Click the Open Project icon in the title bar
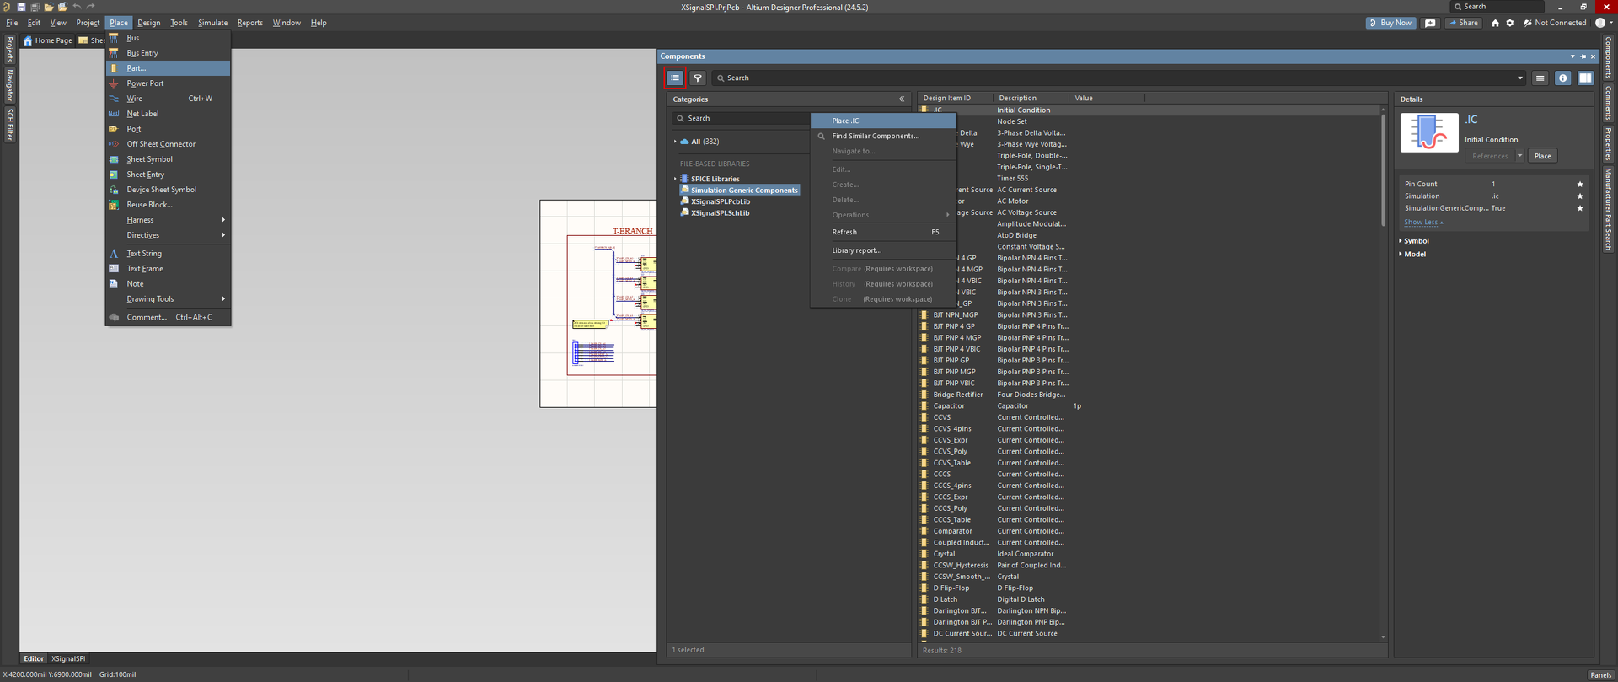 click(x=49, y=7)
